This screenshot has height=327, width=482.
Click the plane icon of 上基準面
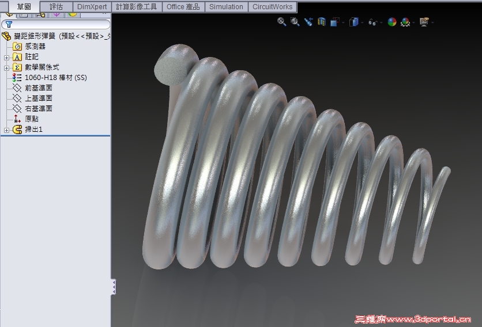[17, 98]
